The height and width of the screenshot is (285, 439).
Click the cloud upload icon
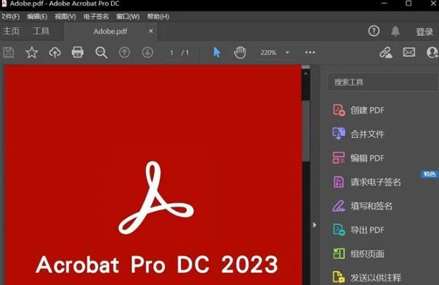coord(55,52)
